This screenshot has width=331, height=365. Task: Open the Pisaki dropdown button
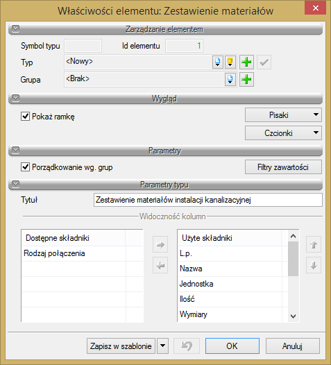283,114
